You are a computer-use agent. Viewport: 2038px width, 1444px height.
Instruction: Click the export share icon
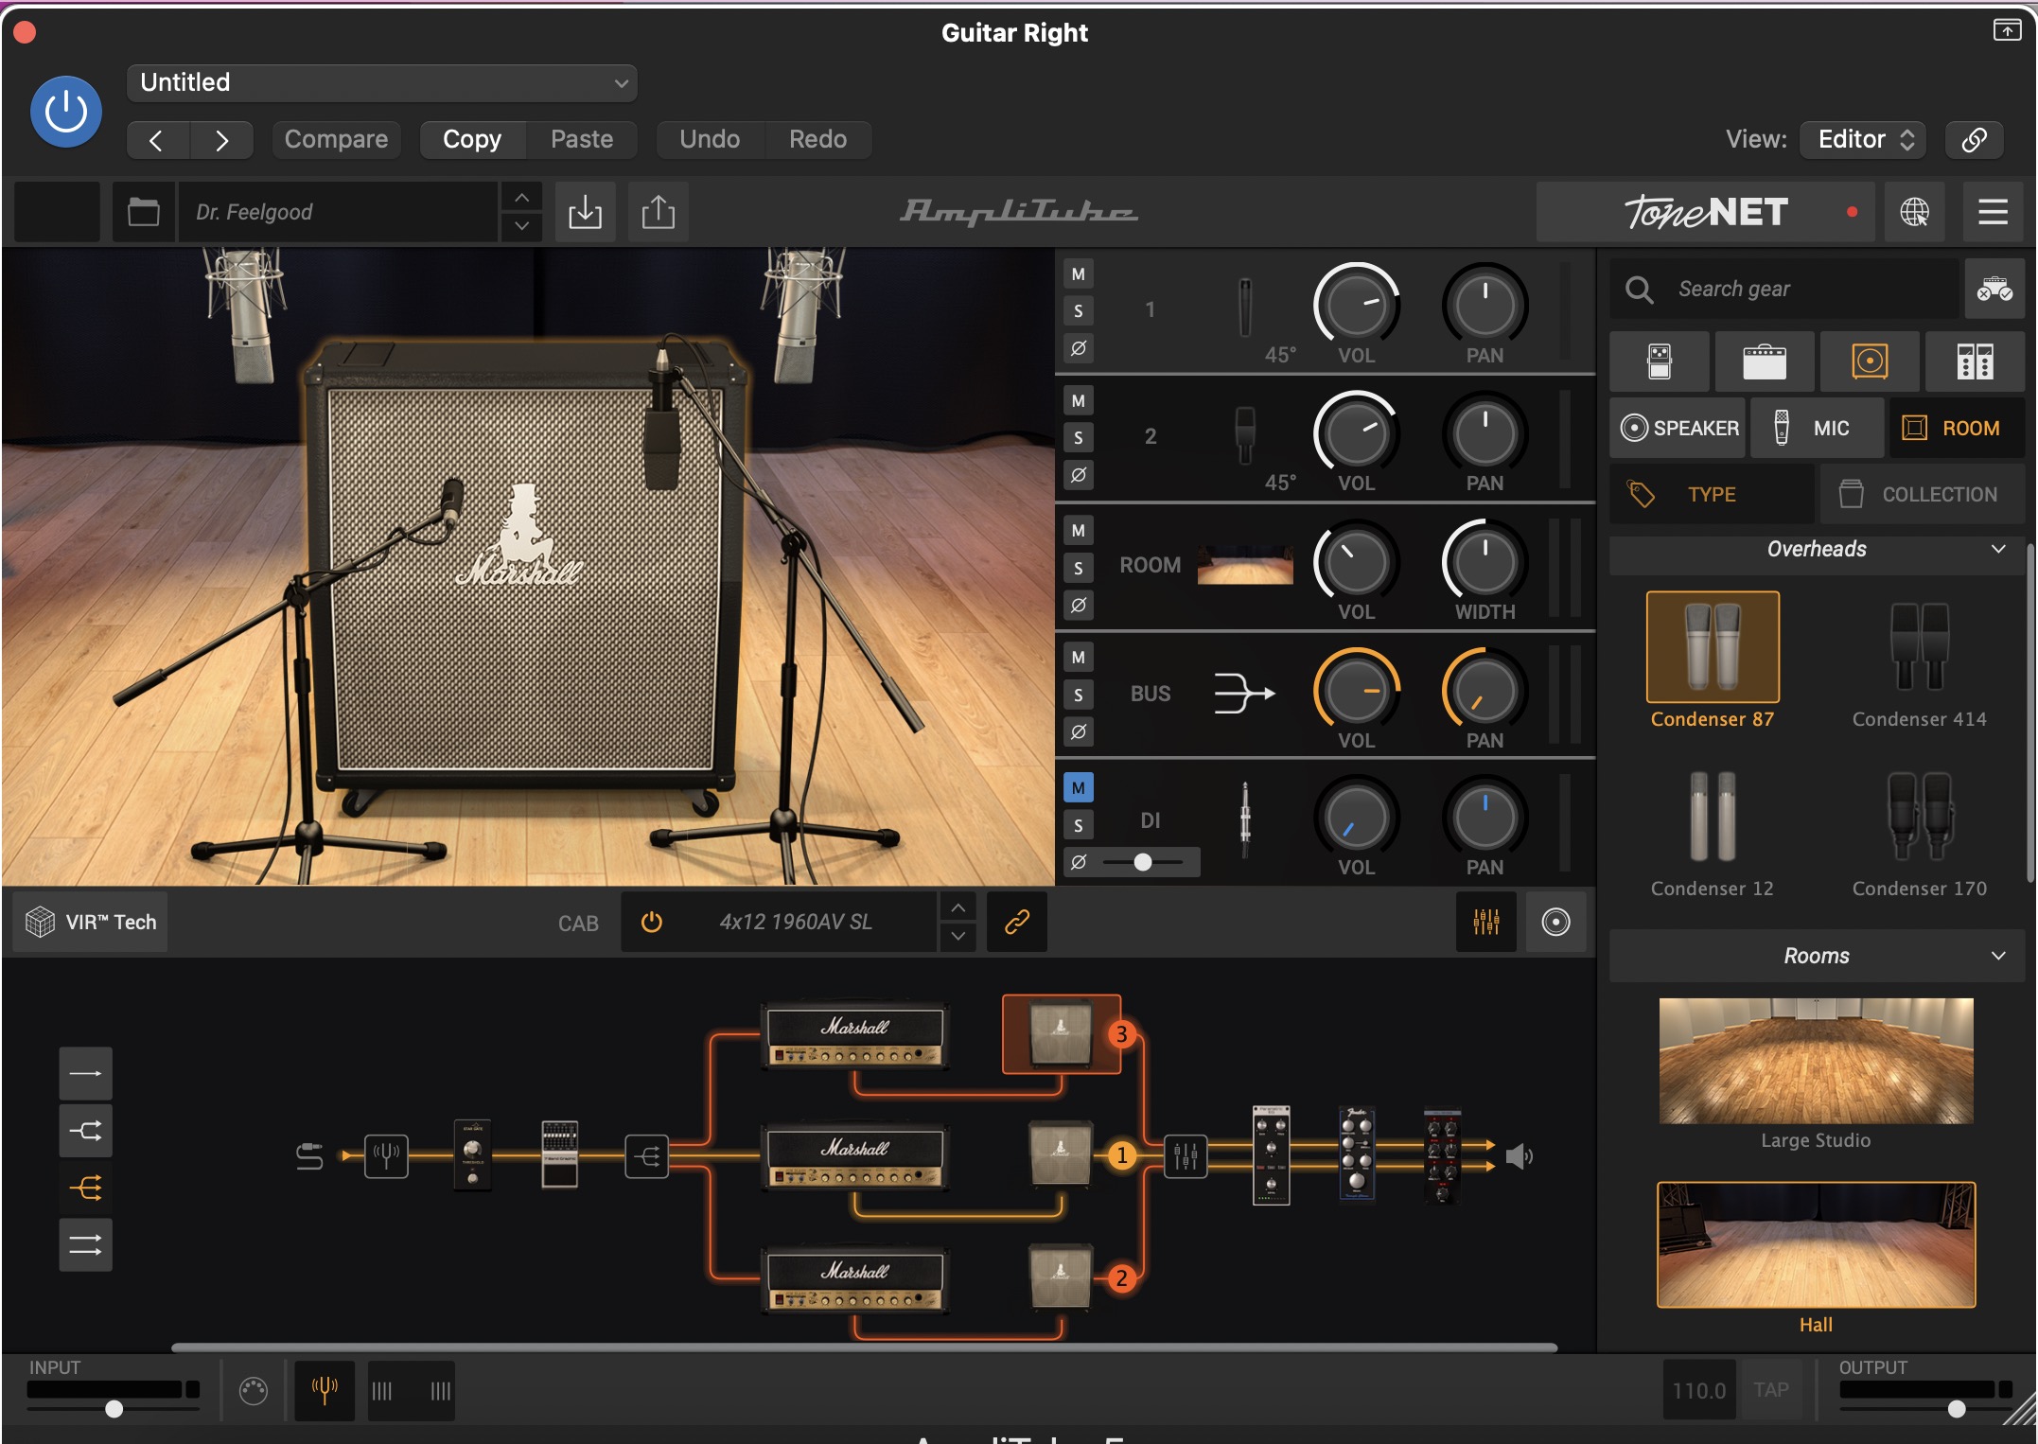click(659, 212)
